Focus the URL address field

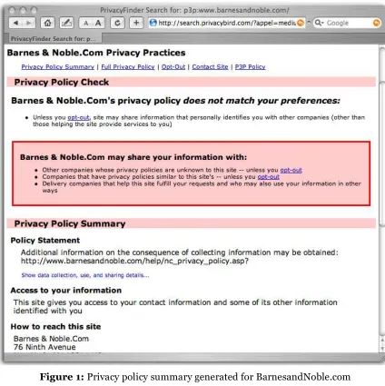[226, 23]
